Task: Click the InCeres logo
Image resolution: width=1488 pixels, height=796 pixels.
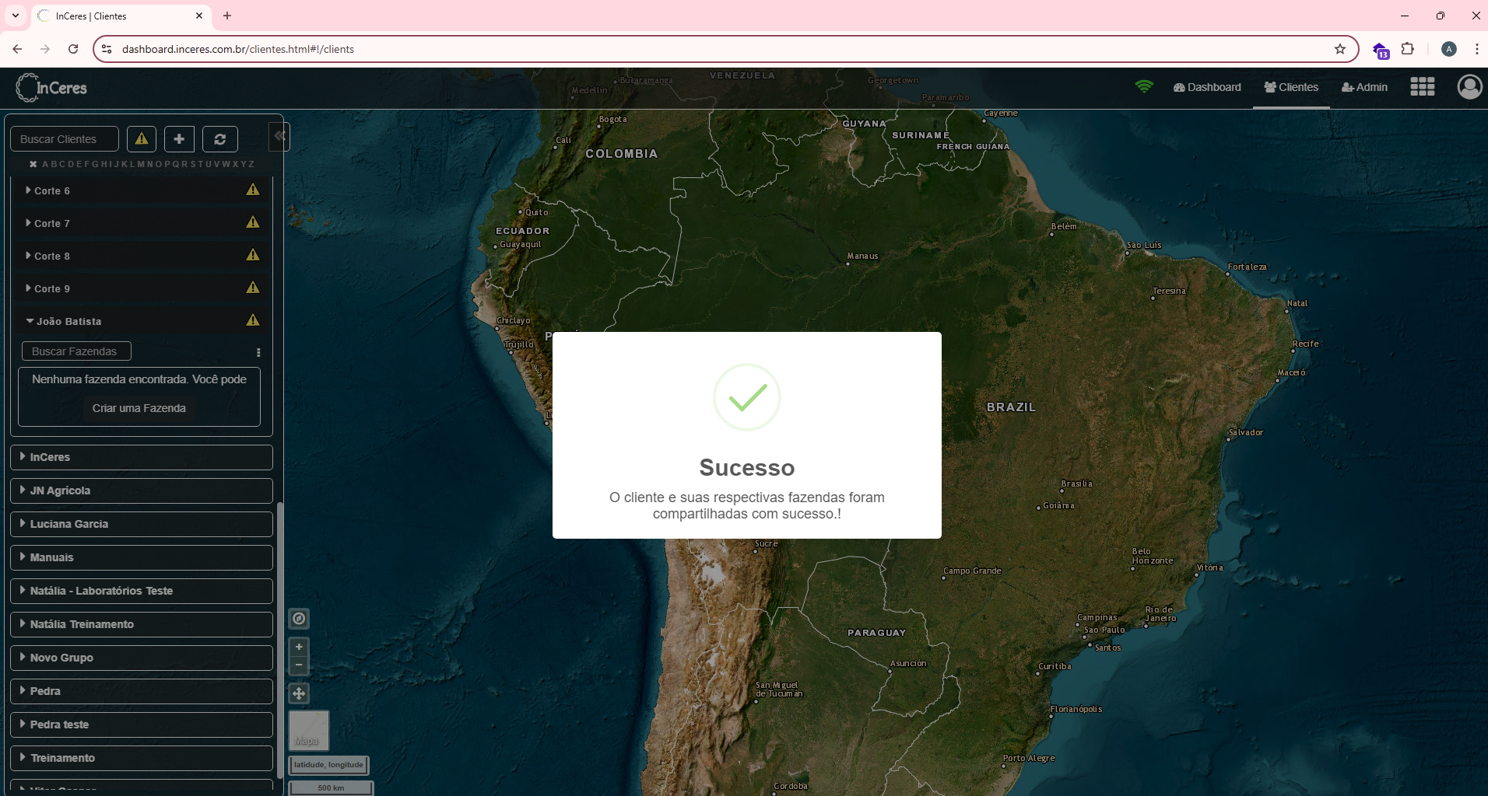Action: (x=51, y=88)
